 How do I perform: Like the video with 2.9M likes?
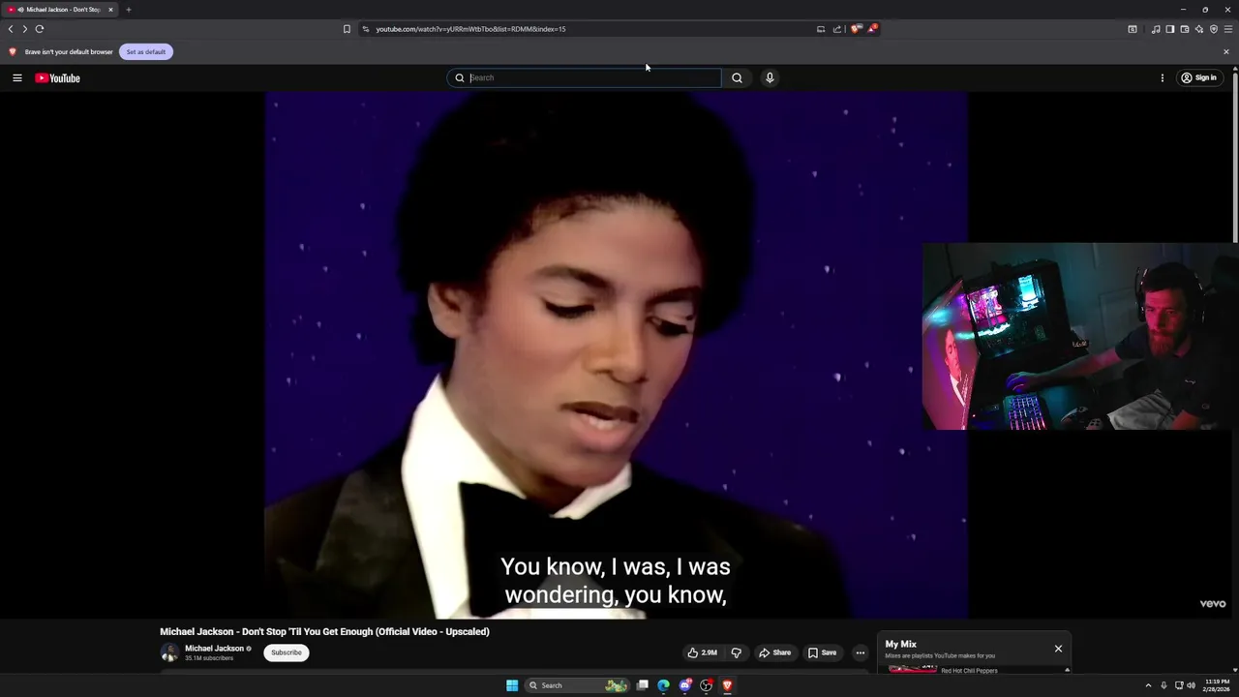703,652
